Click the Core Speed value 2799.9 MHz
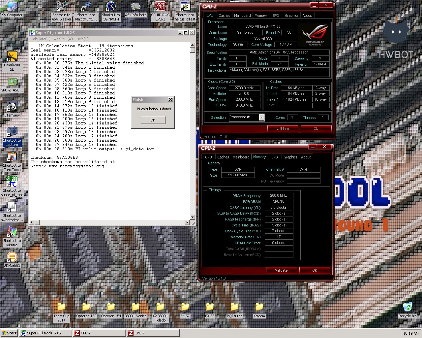Image resolution: width=422 pixels, height=338 pixels. (244, 88)
